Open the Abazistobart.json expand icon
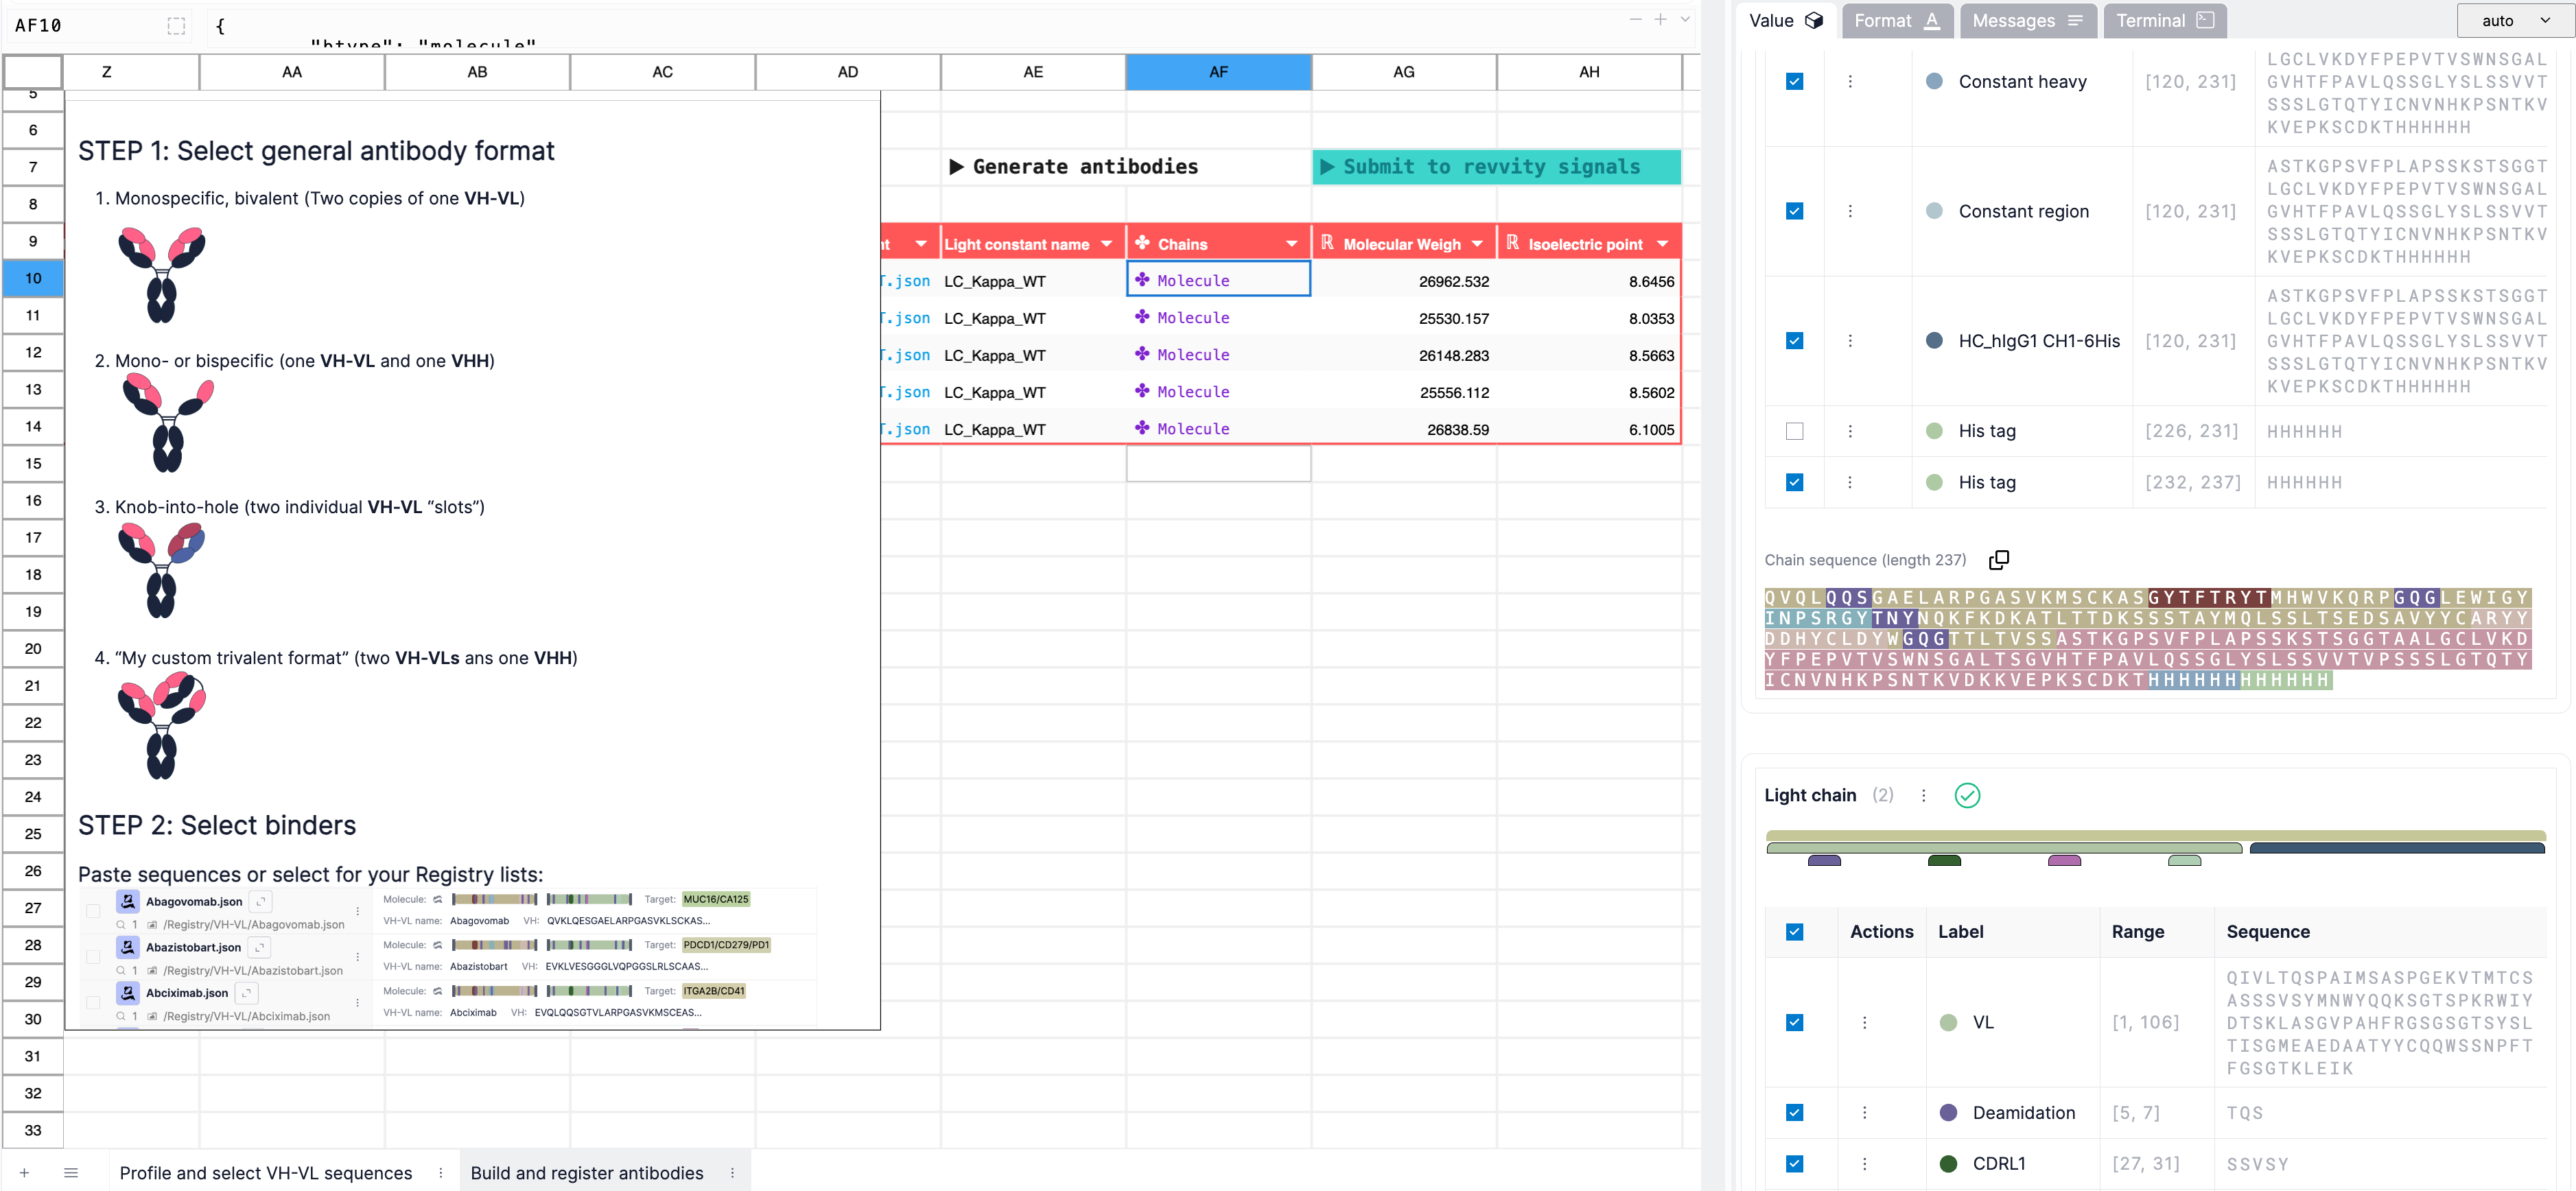This screenshot has height=1191, width=2576. click(x=259, y=947)
